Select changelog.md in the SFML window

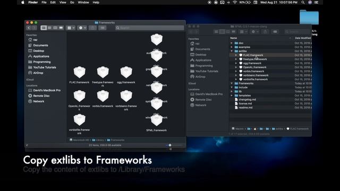270,99
